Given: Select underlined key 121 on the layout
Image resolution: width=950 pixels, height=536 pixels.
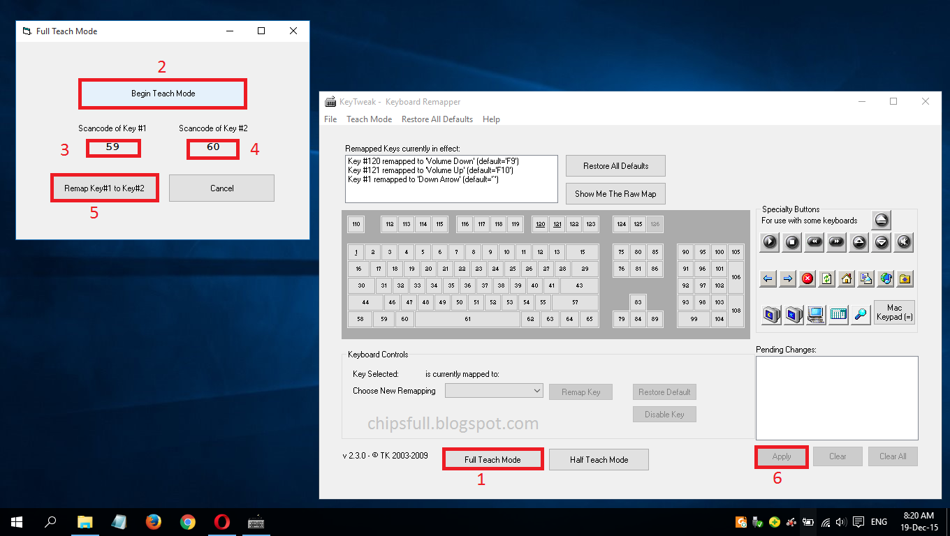Looking at the screenshot, I should point(557,224).
